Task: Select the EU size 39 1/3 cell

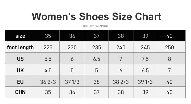Action: [145, 82]
